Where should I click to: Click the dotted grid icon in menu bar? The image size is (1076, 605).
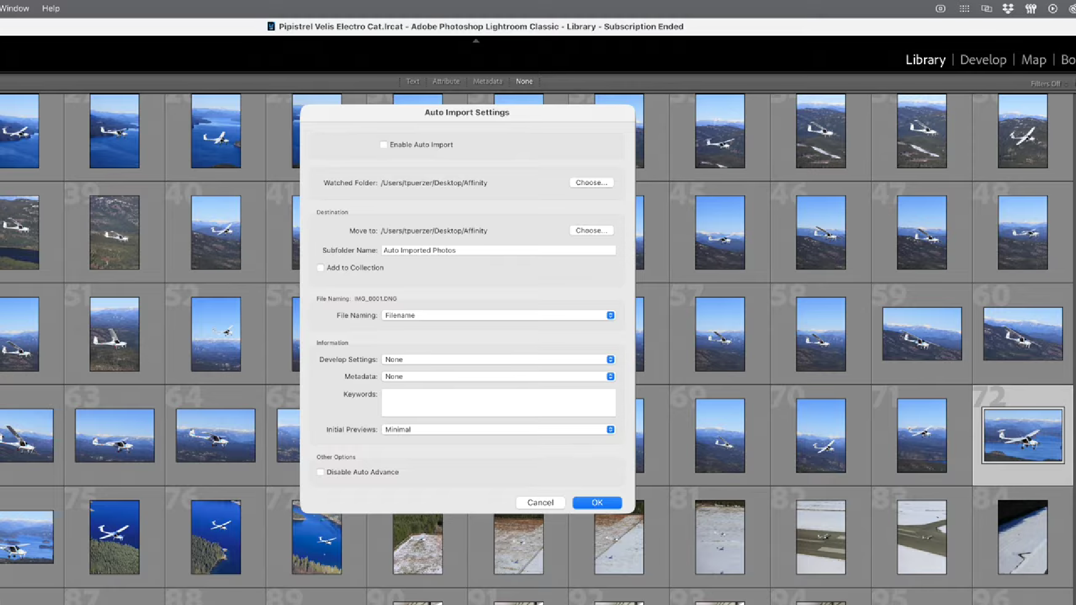coord(964,8)
